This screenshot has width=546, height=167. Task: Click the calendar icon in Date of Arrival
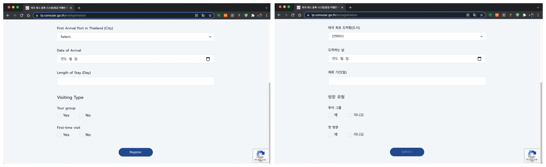(208, 59)
